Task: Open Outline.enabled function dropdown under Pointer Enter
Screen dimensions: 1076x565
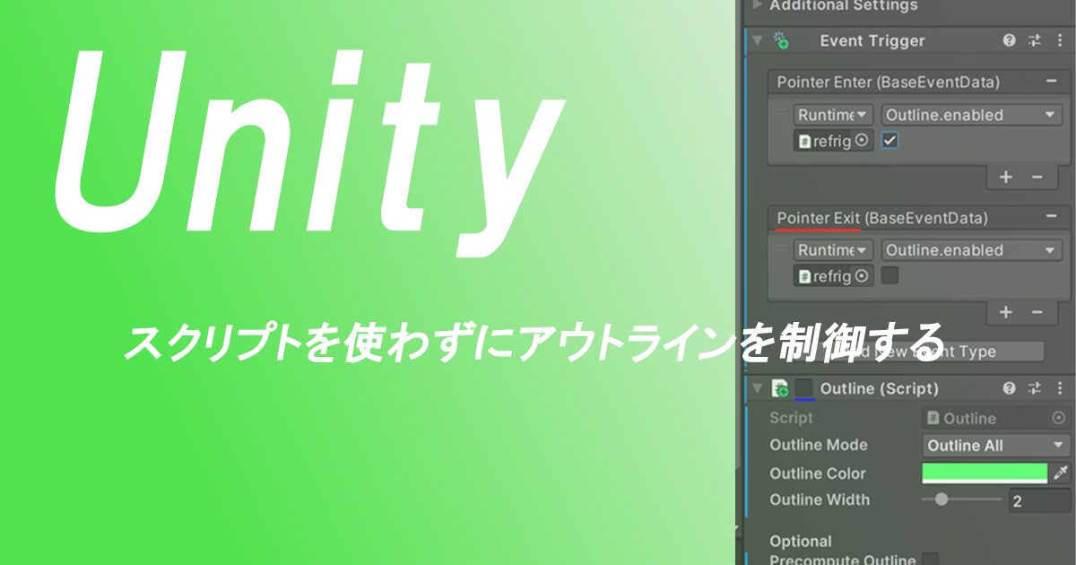Action: [x=972, y=115]
